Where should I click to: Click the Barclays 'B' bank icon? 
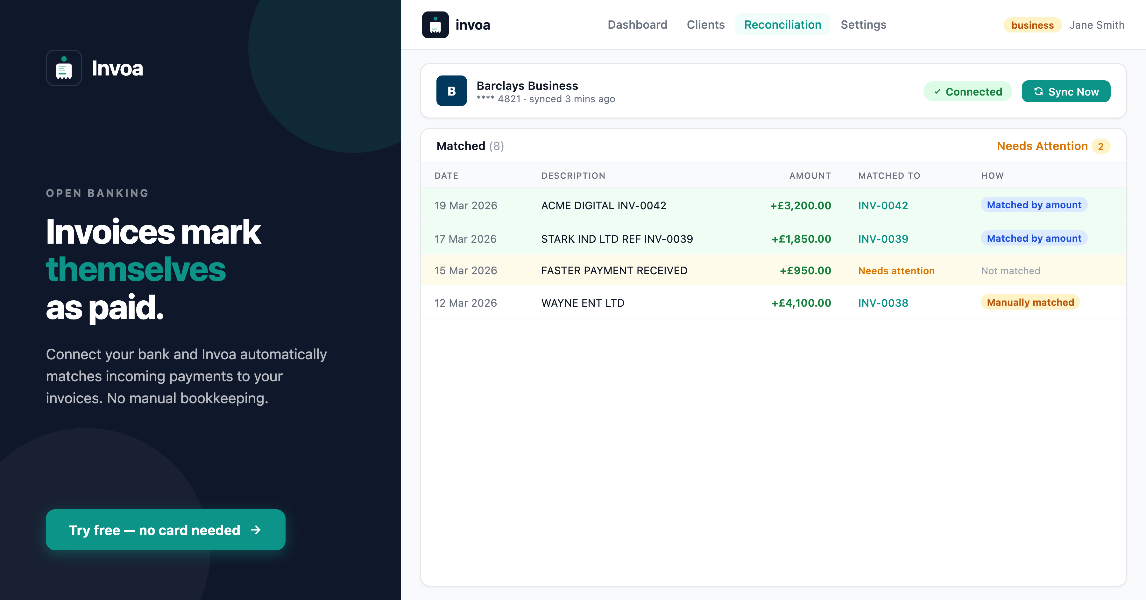pyautogui.click(x=451, y=91)
